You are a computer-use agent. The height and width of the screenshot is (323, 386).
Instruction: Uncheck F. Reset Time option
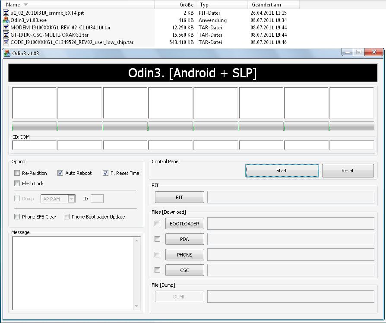(105, 173)
